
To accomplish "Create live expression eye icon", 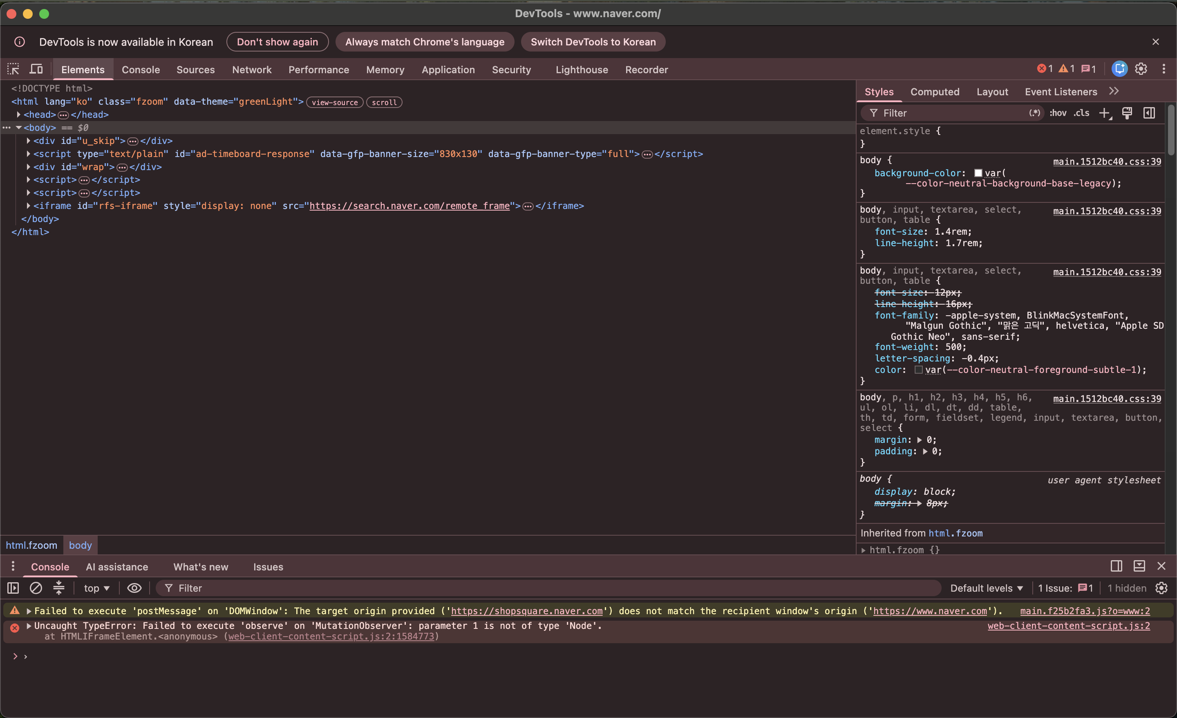I will (x=134, y=588).
